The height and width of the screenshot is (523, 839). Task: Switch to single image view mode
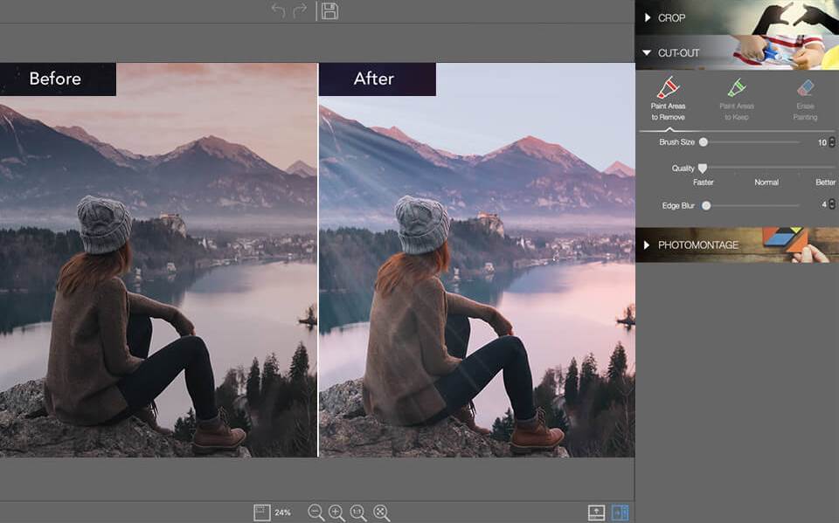click(596, 513)
